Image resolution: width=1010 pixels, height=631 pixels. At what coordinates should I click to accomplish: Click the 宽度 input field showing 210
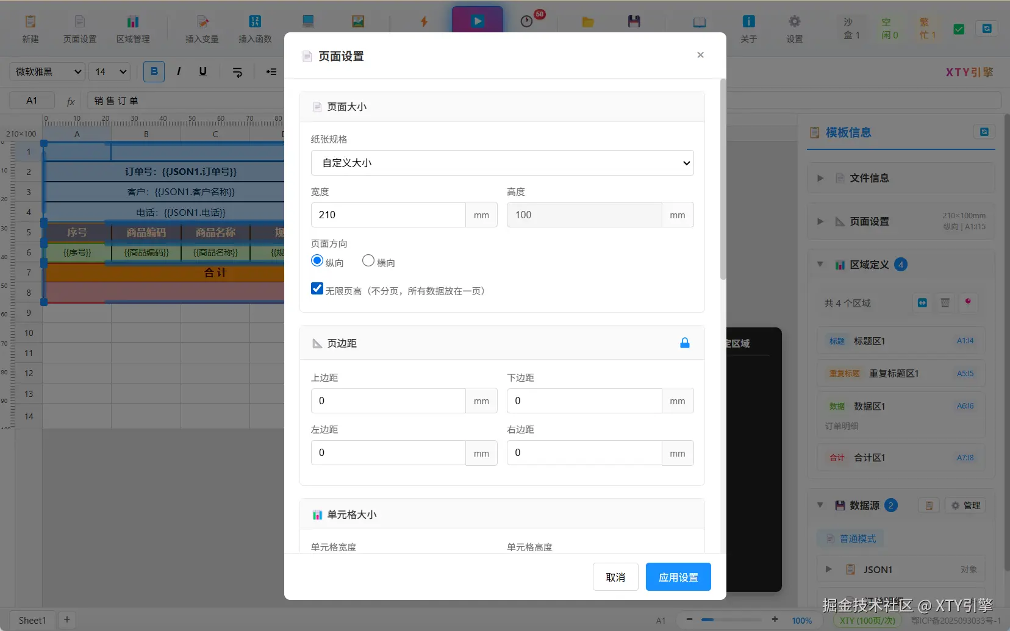(x=389, y=215)
